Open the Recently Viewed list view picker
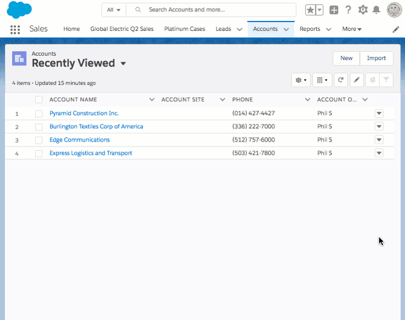The width and height of the screenshot is (405, 320). [x=123, y=63]
